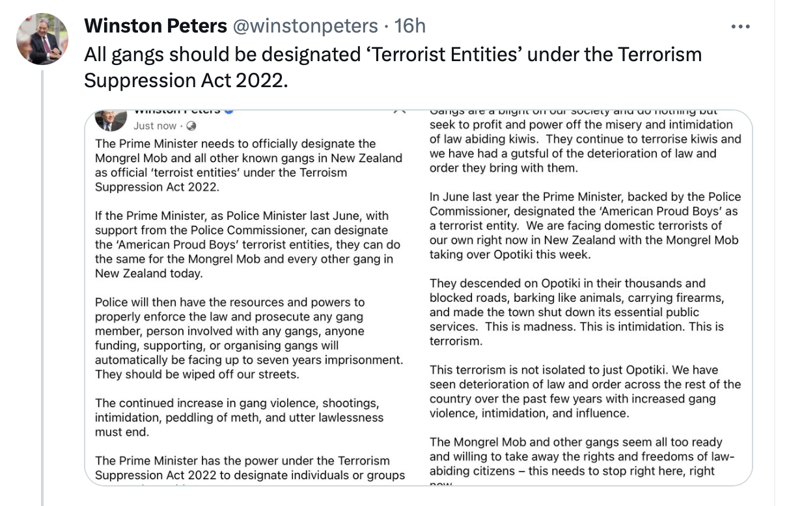Click the globe public-audience icon in the screenshot

point(191,126)
